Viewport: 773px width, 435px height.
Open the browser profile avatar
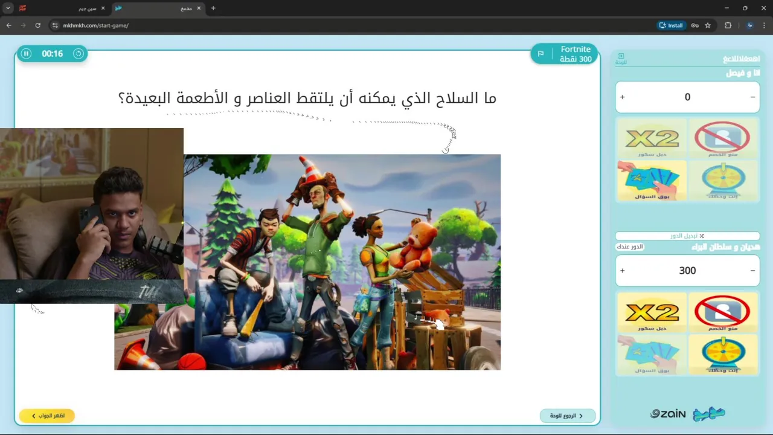750,25
